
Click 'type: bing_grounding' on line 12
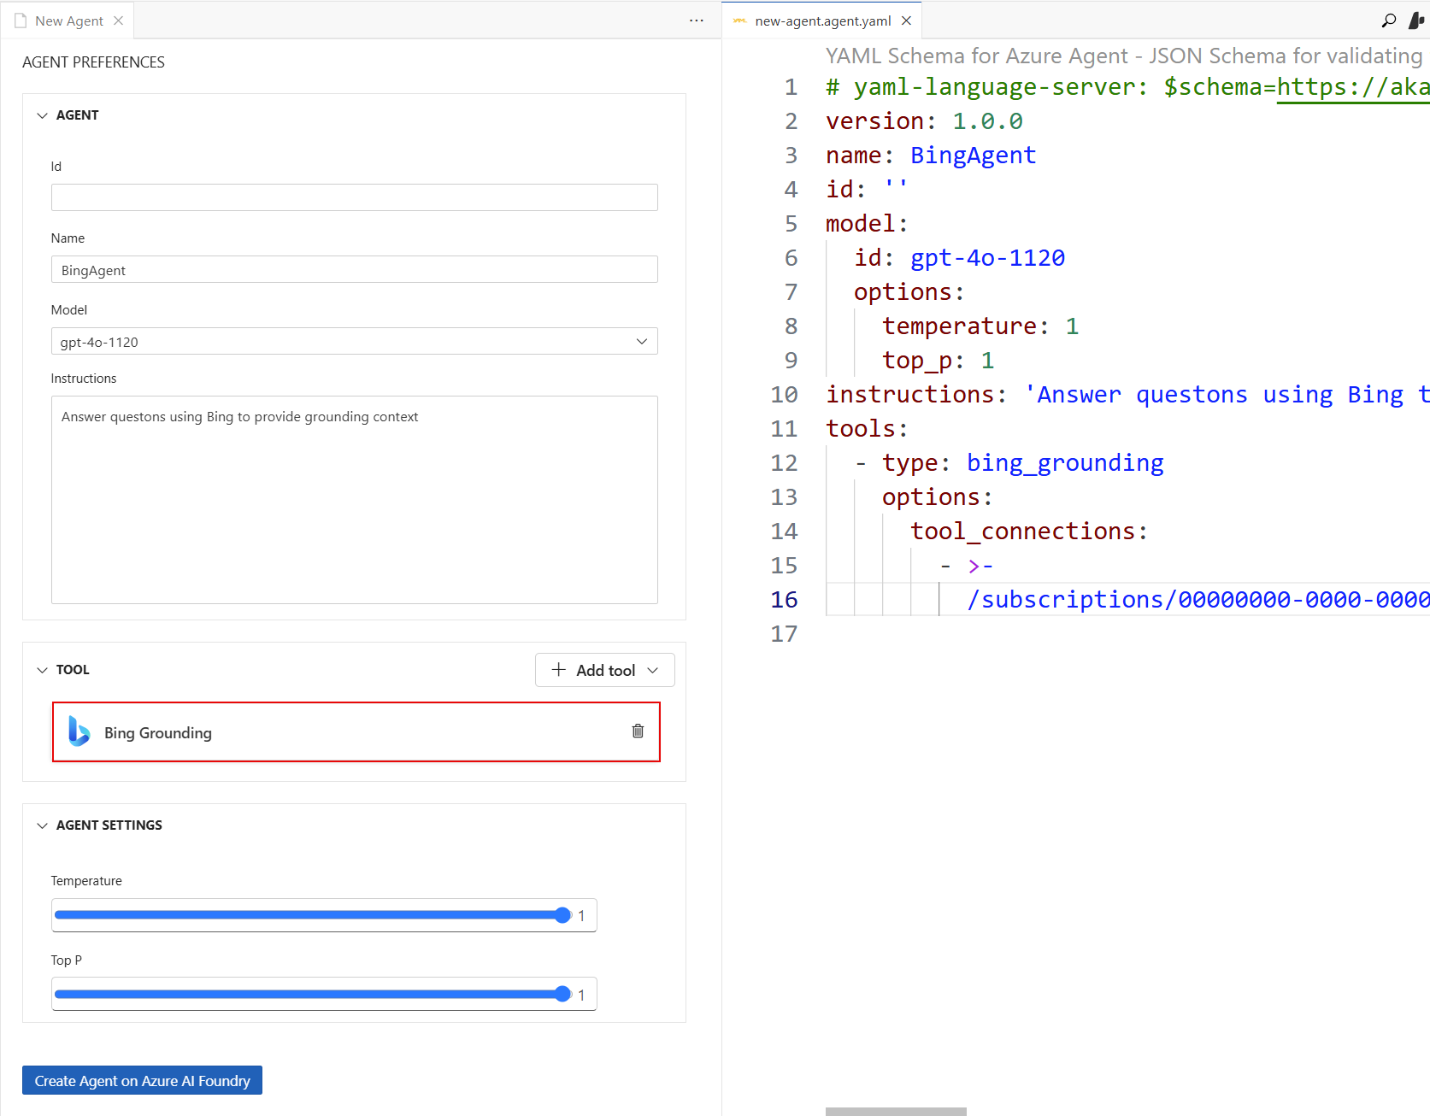pyautogui.click(x=1022, y=462)
